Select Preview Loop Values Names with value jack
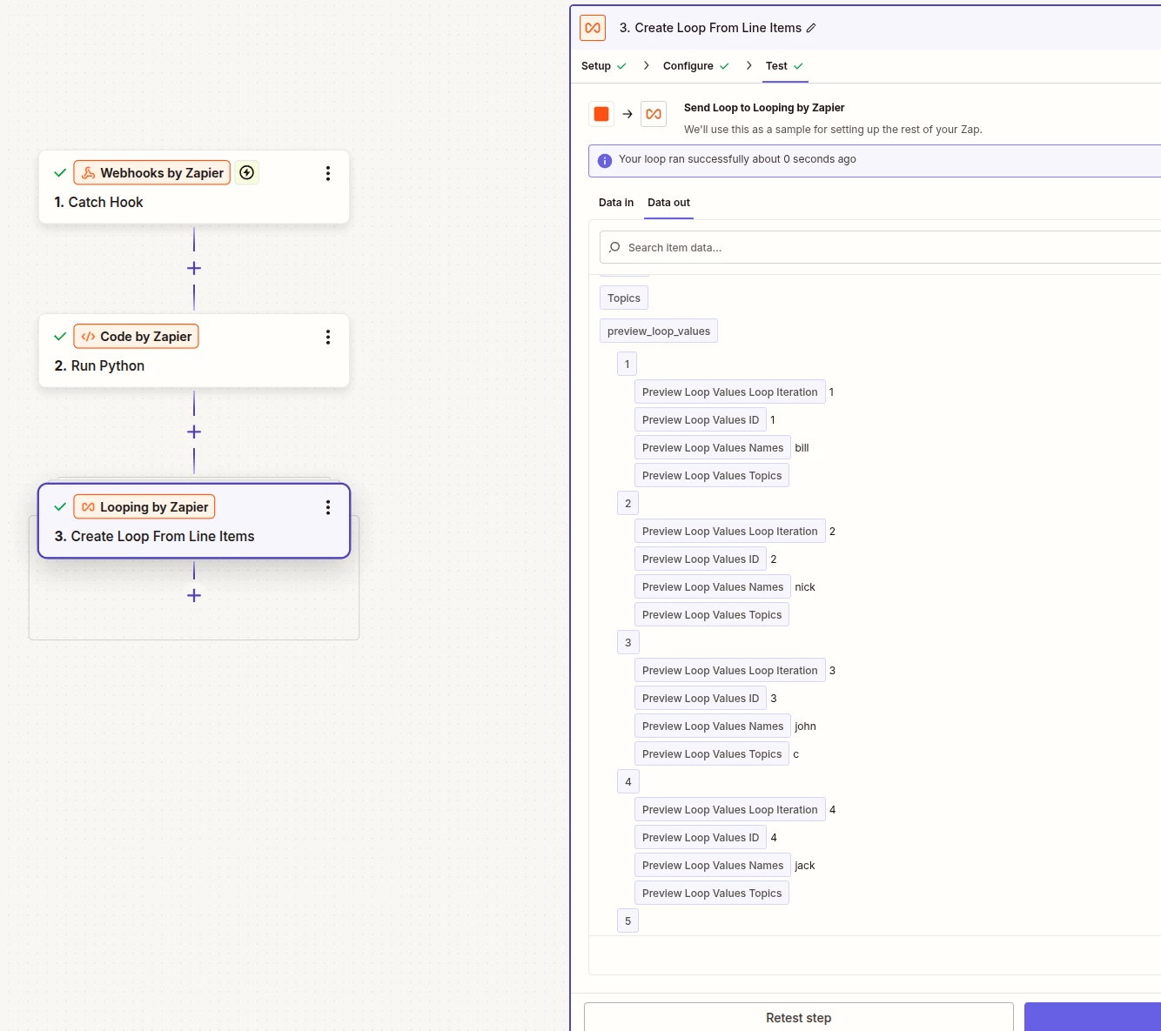1161x1031 pixels. (713, 866)
